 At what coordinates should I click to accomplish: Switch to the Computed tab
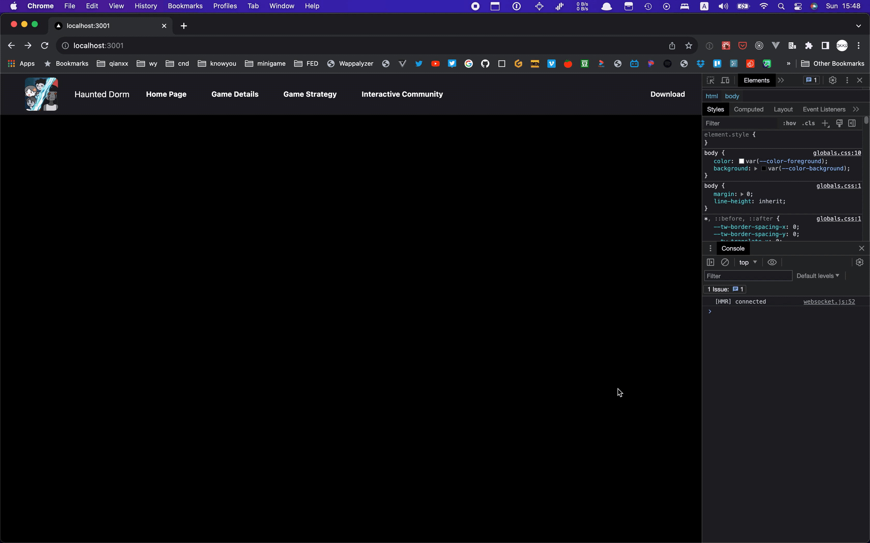click(749, 109)
